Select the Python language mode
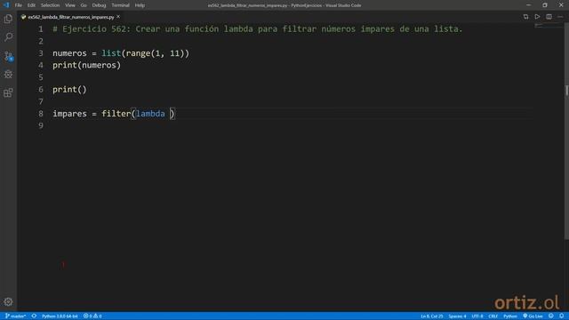Image resolution: width=569 pixels, height=320 pixels. click(509, 316)
